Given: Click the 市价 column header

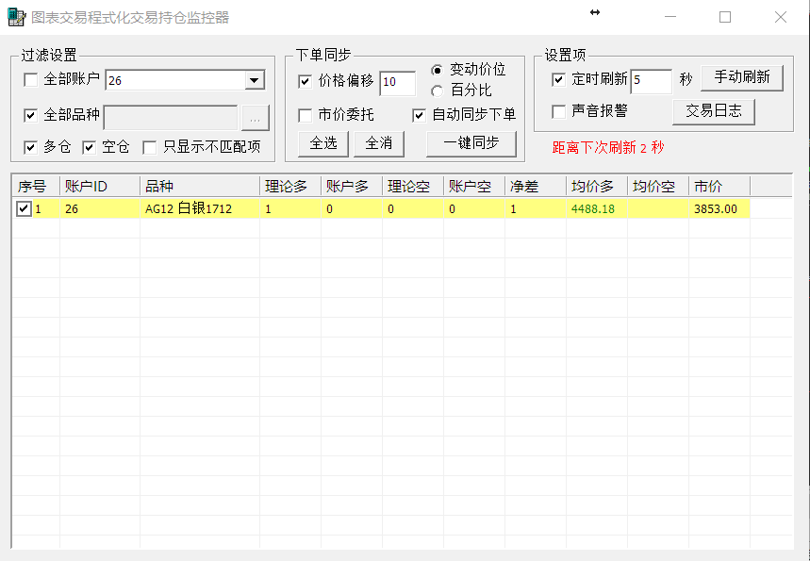Looking at the screenshot, I should click(x=719, y=186).
